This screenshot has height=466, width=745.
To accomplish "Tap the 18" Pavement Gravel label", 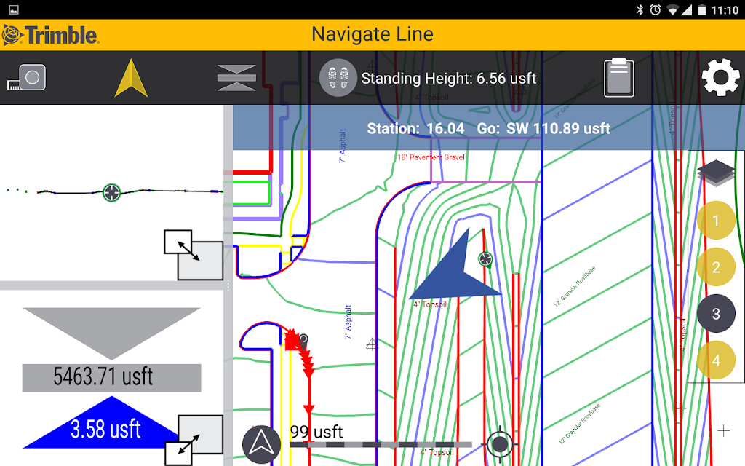I will (x=431, y=157).
